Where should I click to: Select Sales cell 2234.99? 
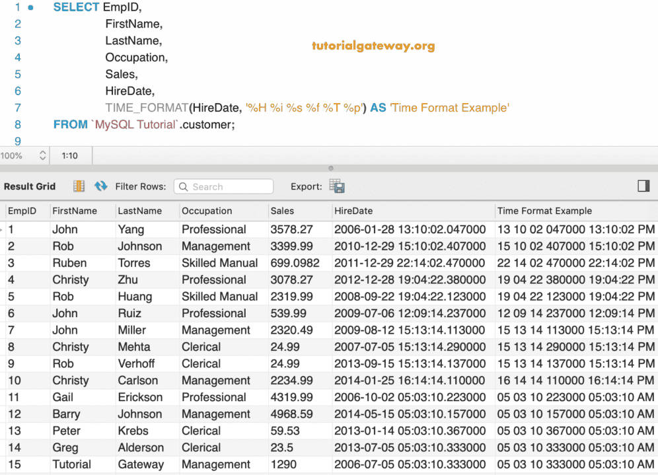coord(291,381)
